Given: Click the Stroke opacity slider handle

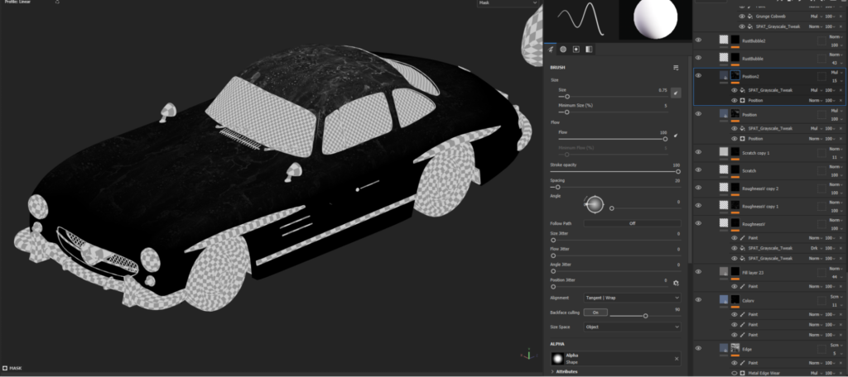Looking at the screenshot, I should coord(677,172).
